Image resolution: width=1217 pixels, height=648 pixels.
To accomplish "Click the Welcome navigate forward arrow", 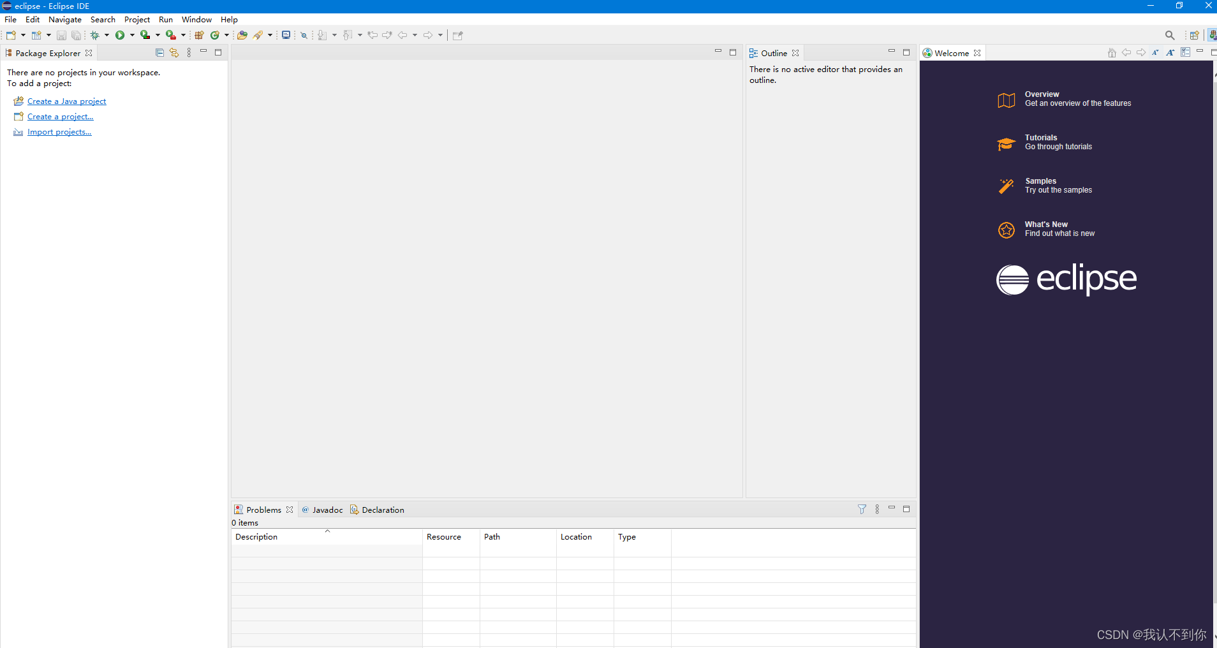I will (1141, 52).
